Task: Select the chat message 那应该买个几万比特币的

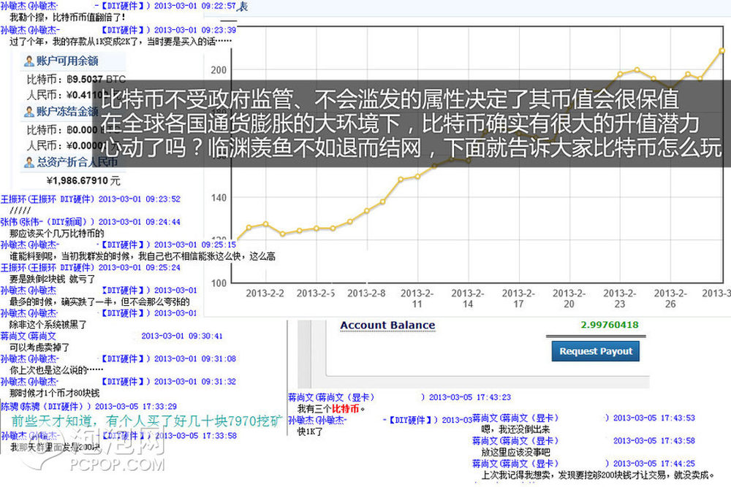Action: click(56, 233)
